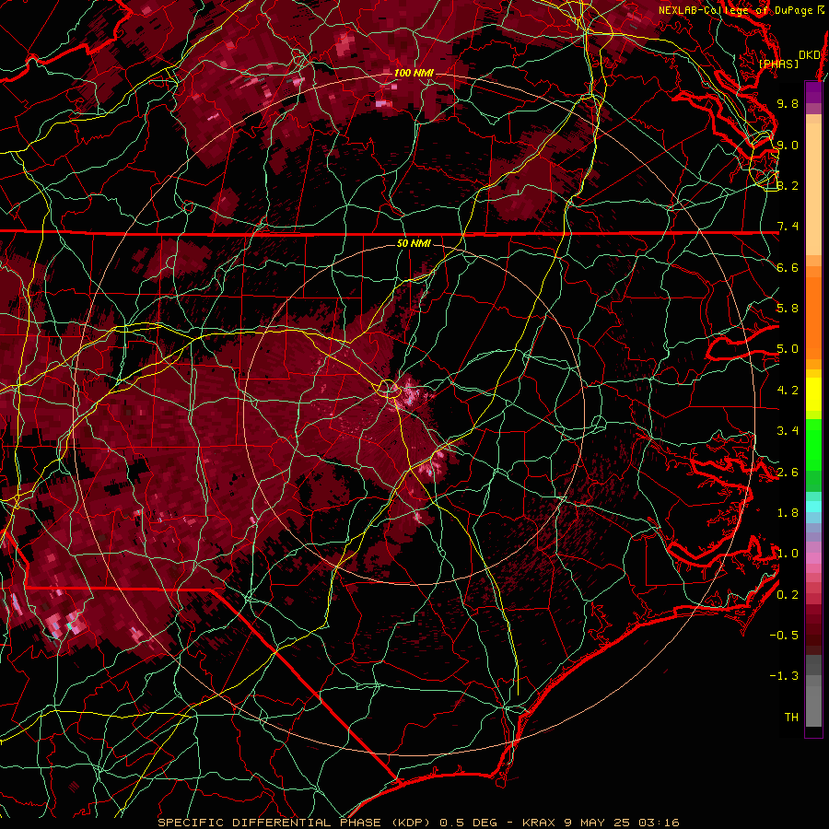Image resolution: width=829 pixels, height=829 pixels.
Task: Click the 6.6 value on the color scale
Action: click(x=788, y=267)
